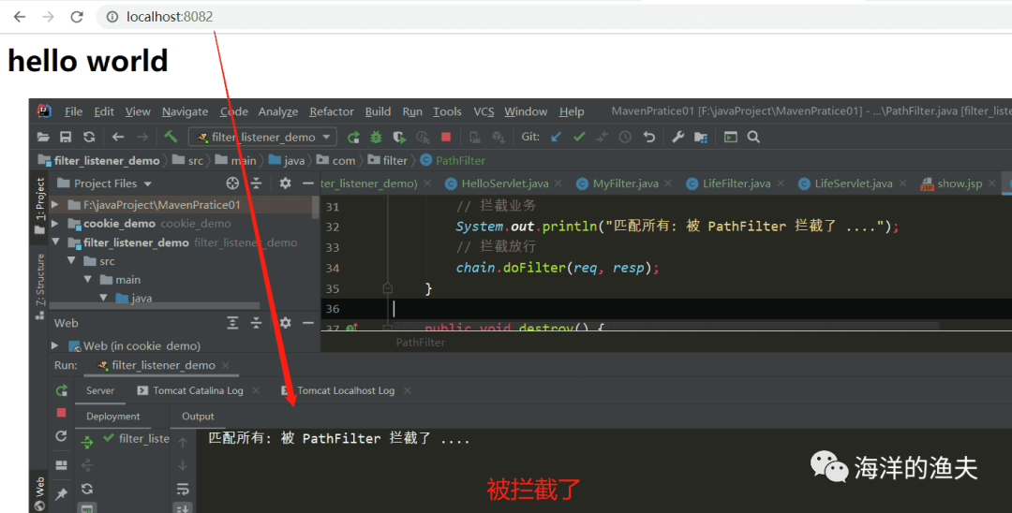Click the Open folder toolbar icon
Screen dimensions: 1012x513
pyautogui.click(x=43, y=137)
